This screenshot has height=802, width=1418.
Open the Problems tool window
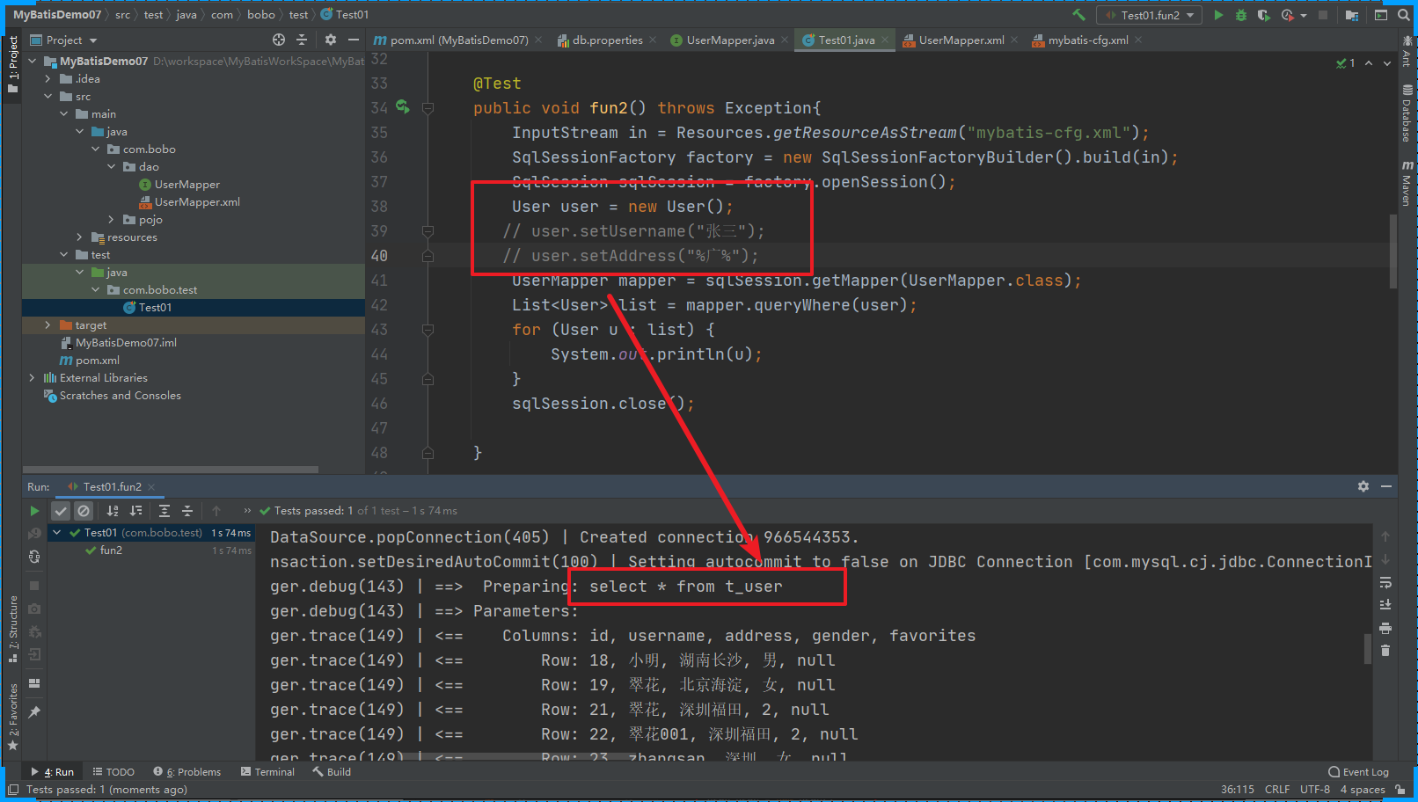coord(187,772)
